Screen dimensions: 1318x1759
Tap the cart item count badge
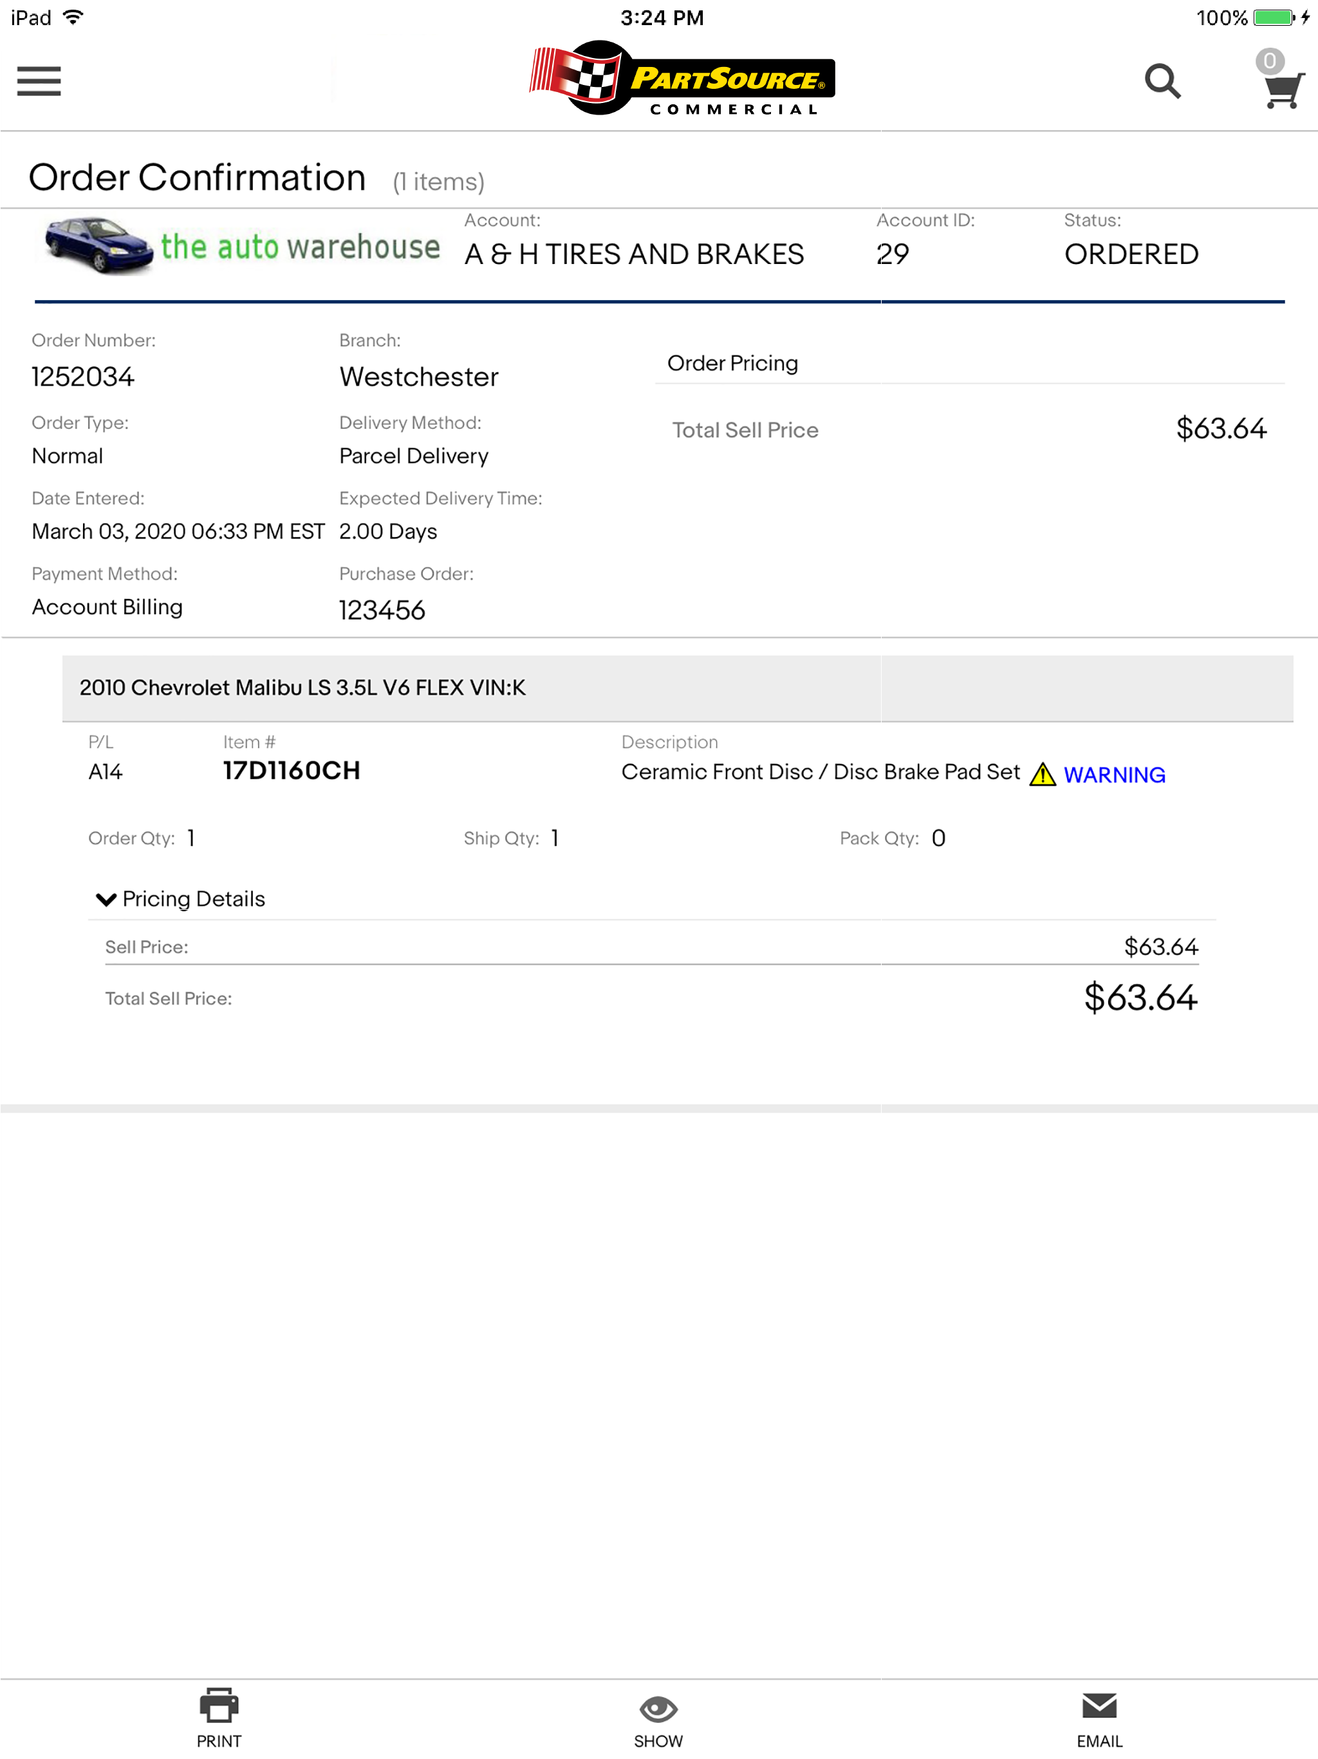point(1270,61)
